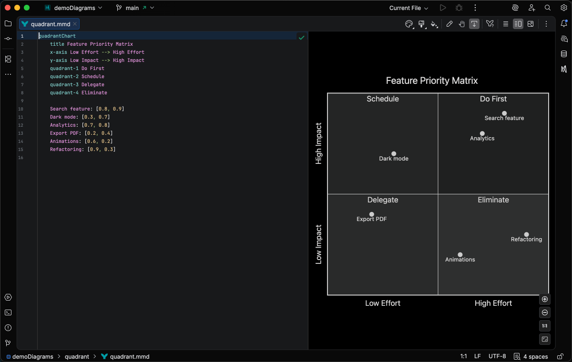Viewport: 572px width, 362px height.
Task: Open the Terminal tool window
Action: tap(8, 312)
